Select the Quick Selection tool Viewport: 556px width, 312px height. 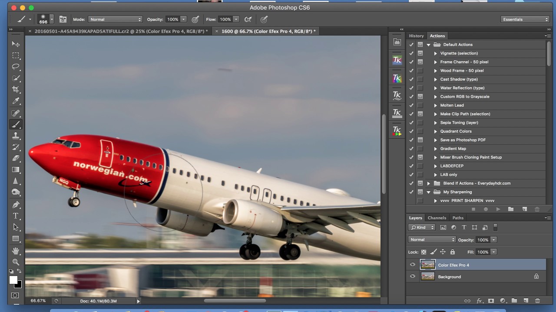(x=16, y=78)
